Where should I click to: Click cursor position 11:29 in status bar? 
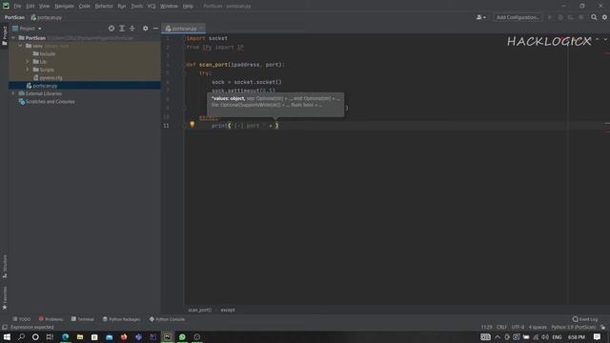(x=486, y=327)
